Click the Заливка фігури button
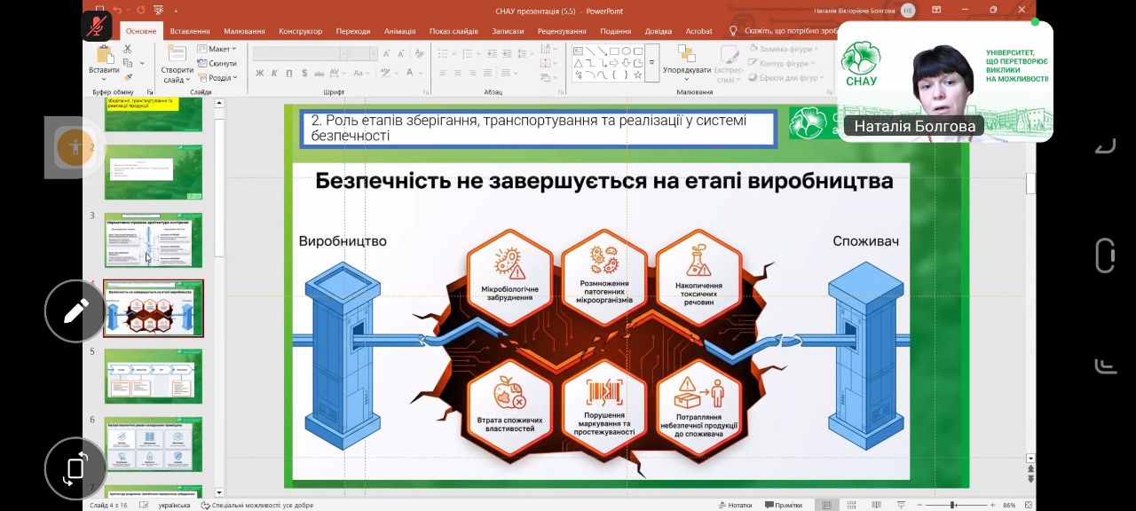Viewport: 1136px width, 511px height. (x=784, y=50)
